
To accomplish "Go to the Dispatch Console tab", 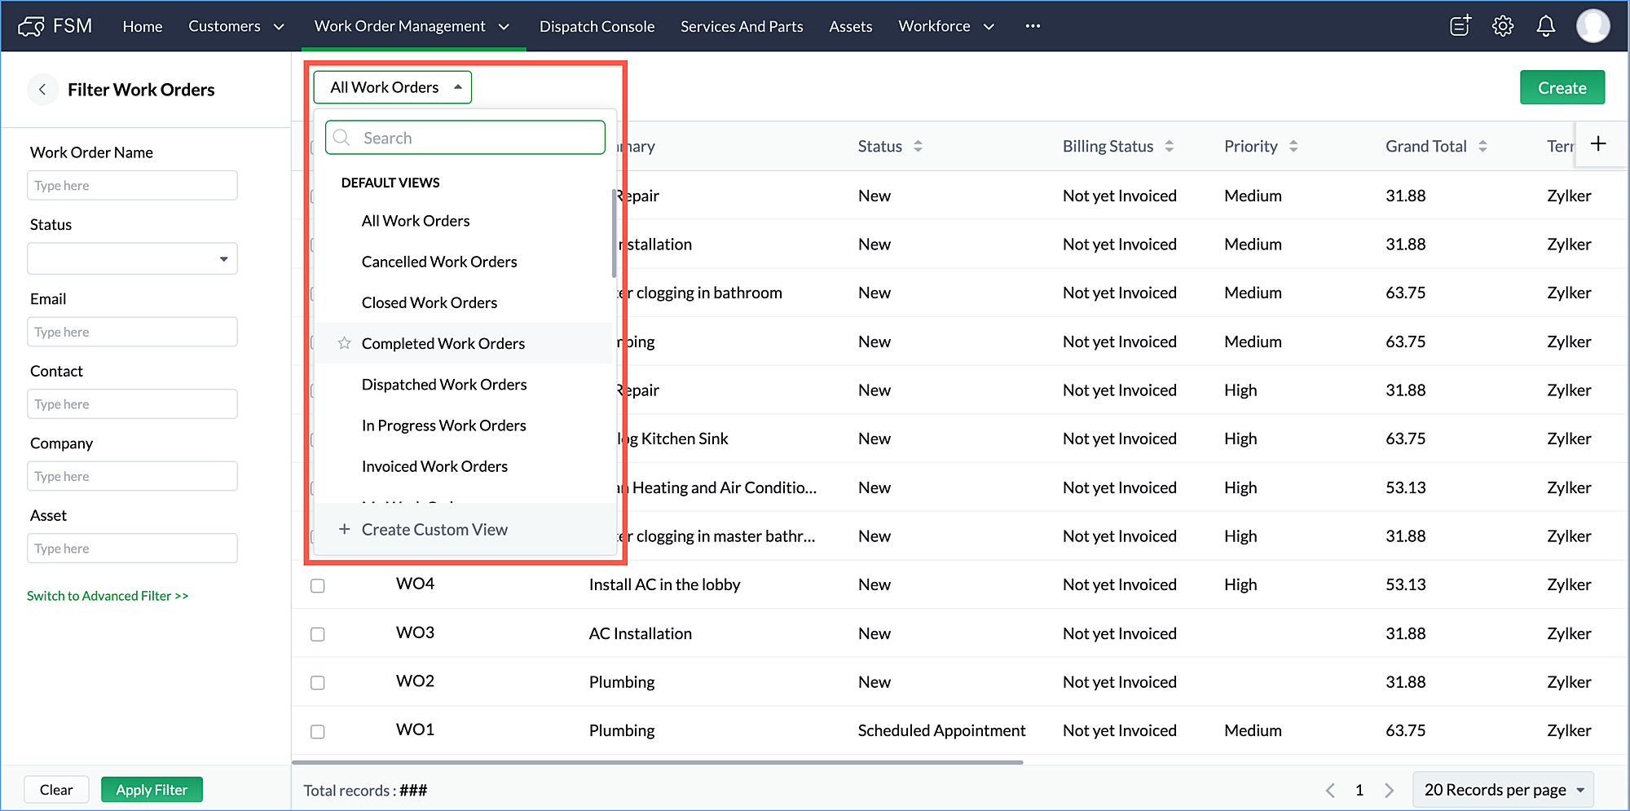I will coord(597,26).
